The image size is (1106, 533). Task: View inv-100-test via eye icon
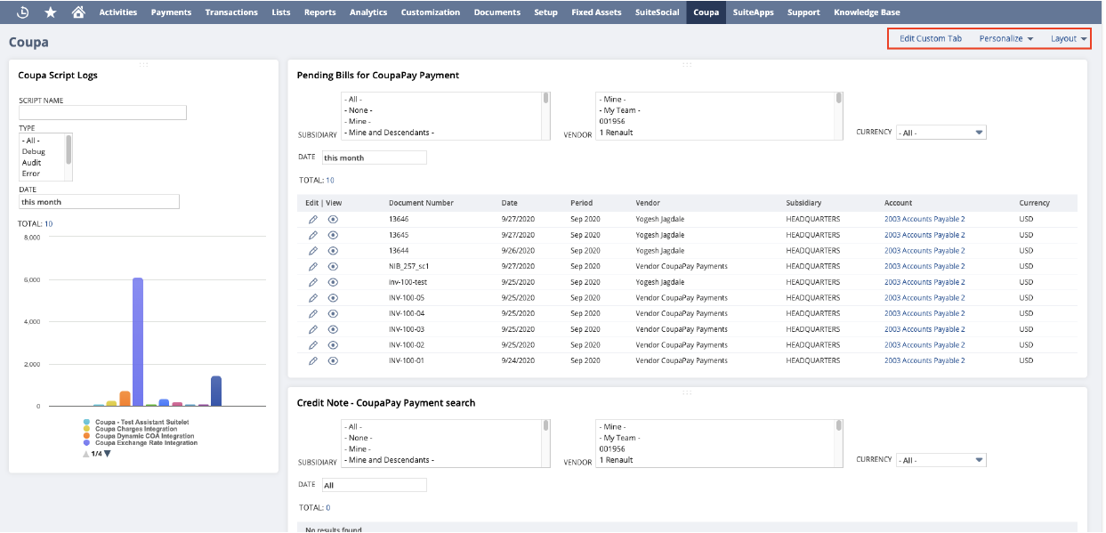click(x=333, y=282)
